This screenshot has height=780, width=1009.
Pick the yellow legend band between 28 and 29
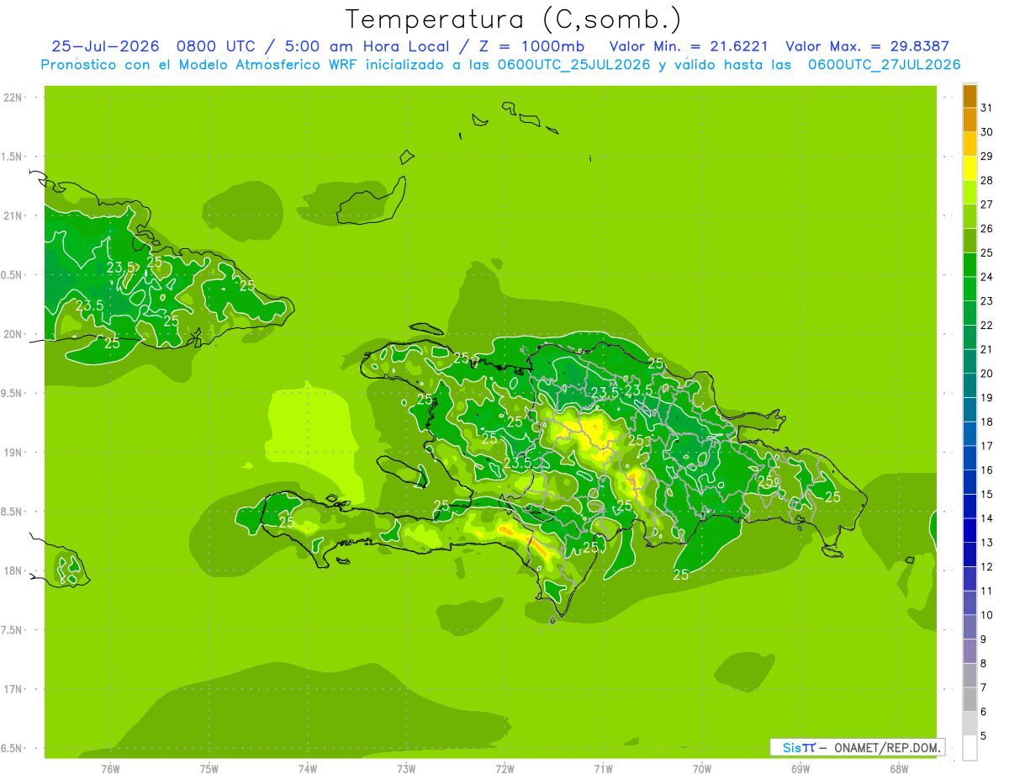click(969, 168)
